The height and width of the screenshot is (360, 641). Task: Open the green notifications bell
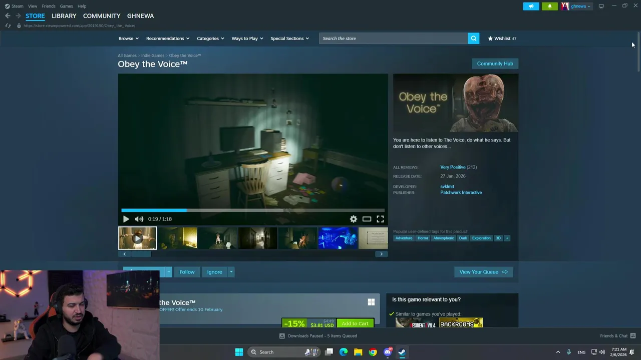(549, 6)
